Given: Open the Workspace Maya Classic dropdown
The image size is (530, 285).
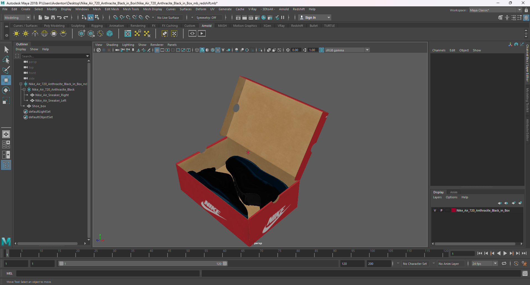Looking at the screenshot, I should click(x=495, y=10).
